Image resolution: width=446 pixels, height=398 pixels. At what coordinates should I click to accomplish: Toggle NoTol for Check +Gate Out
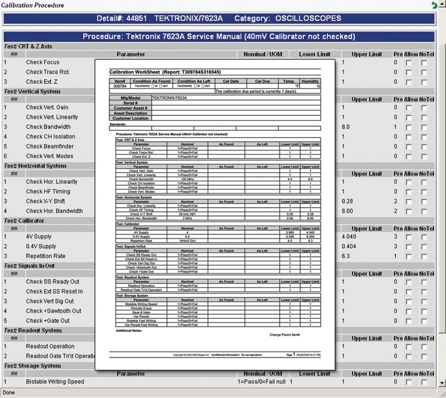click(x=424, y=321)
